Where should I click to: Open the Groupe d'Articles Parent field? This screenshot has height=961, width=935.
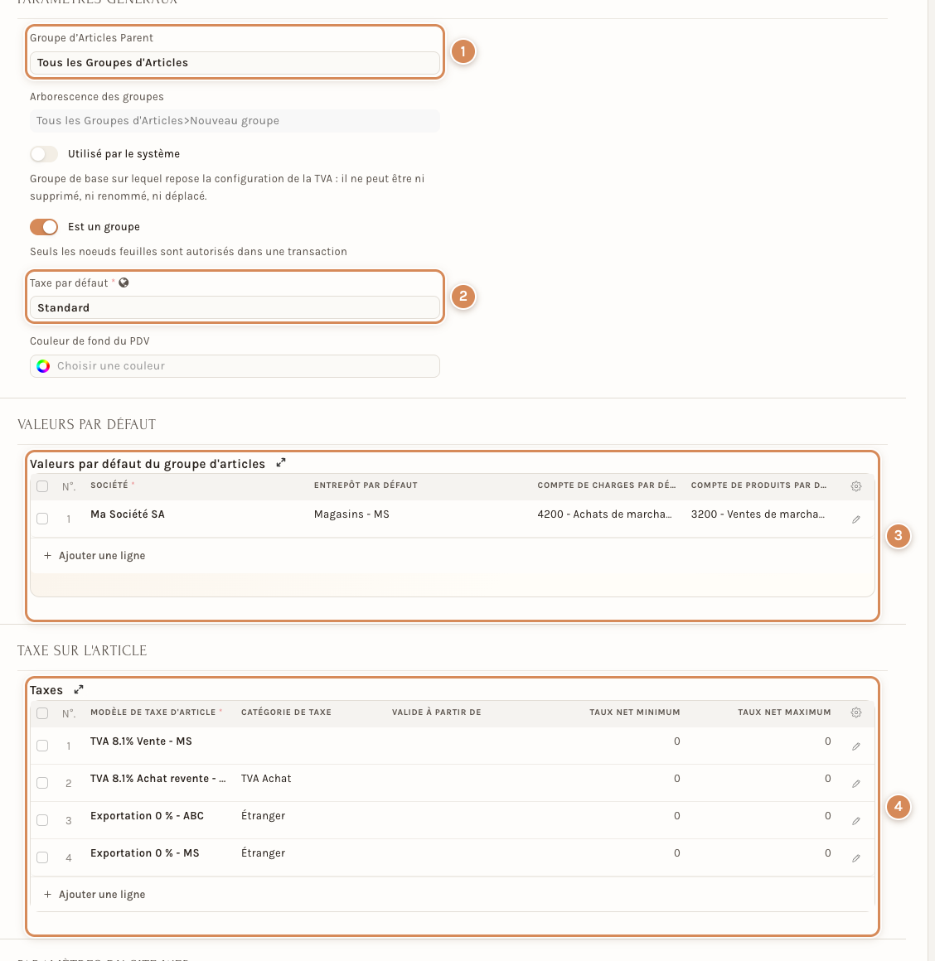coord(235,62)
